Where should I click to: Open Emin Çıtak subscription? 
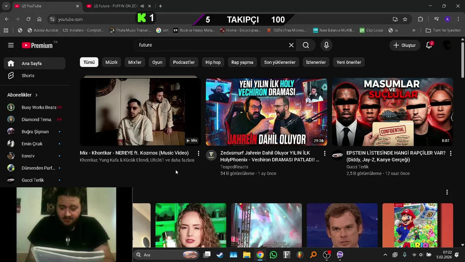click(35, 144)
